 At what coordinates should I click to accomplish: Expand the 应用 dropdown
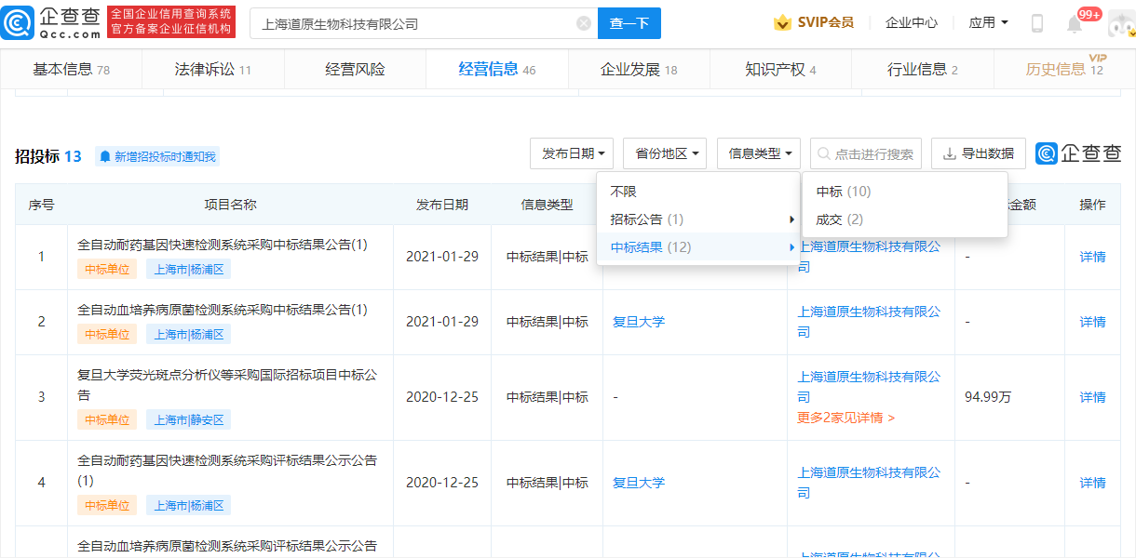(989, 23)
